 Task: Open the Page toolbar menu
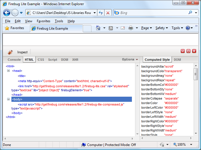coord(146,28)
